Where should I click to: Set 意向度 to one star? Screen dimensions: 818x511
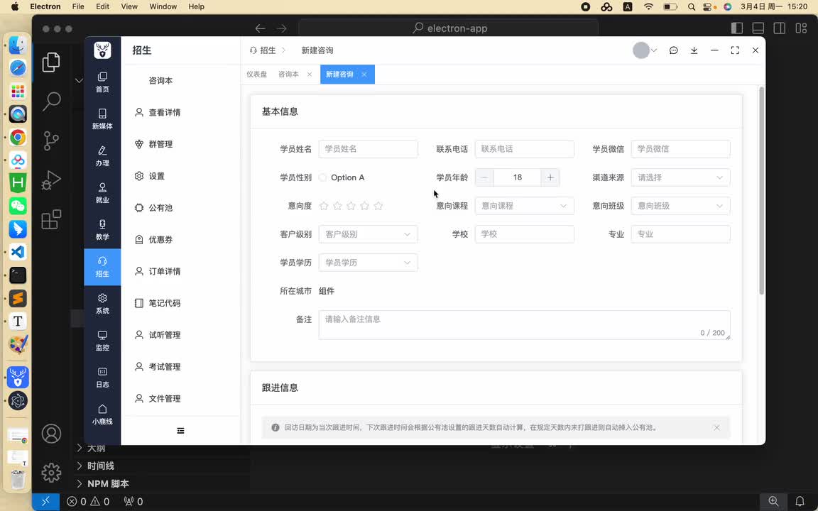[x=324, y=206]
